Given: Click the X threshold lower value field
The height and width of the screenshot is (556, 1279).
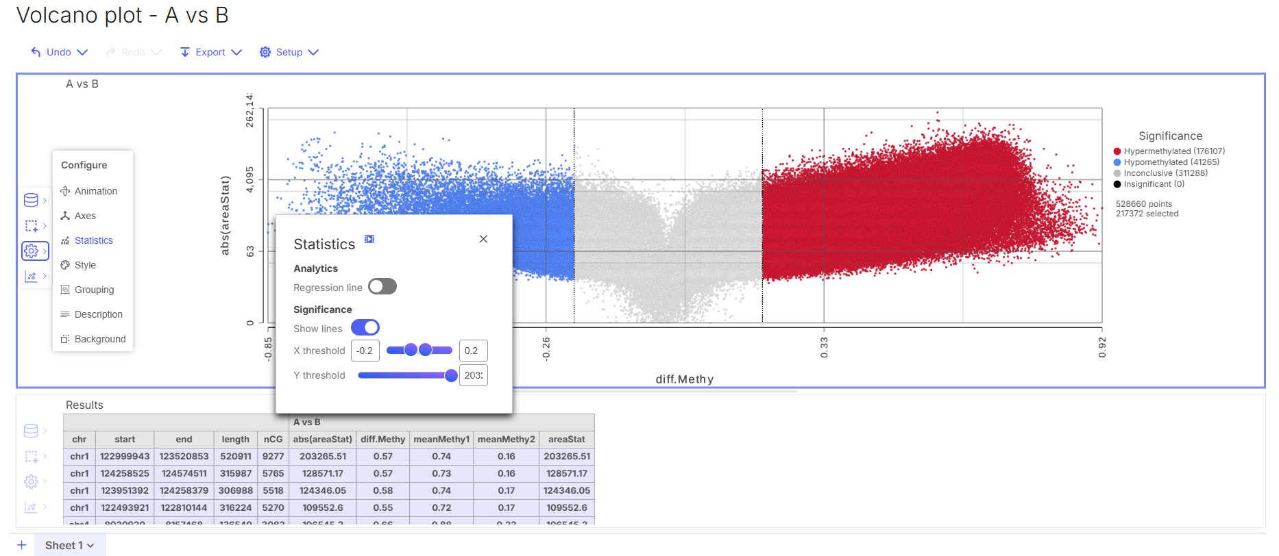Looking at the screenshot, I should click(365, 351).
